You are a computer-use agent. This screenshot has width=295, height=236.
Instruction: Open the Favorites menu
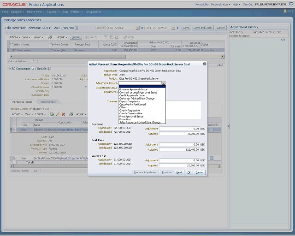tap(53, 12)
